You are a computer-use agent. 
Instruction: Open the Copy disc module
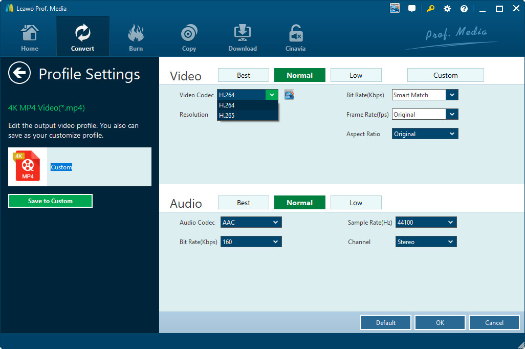click(189, 38)
